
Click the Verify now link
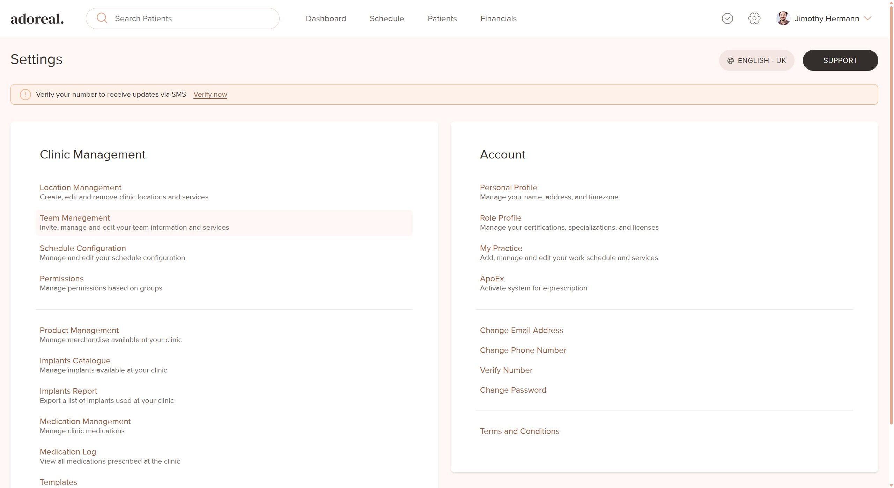tap(210, 95)
